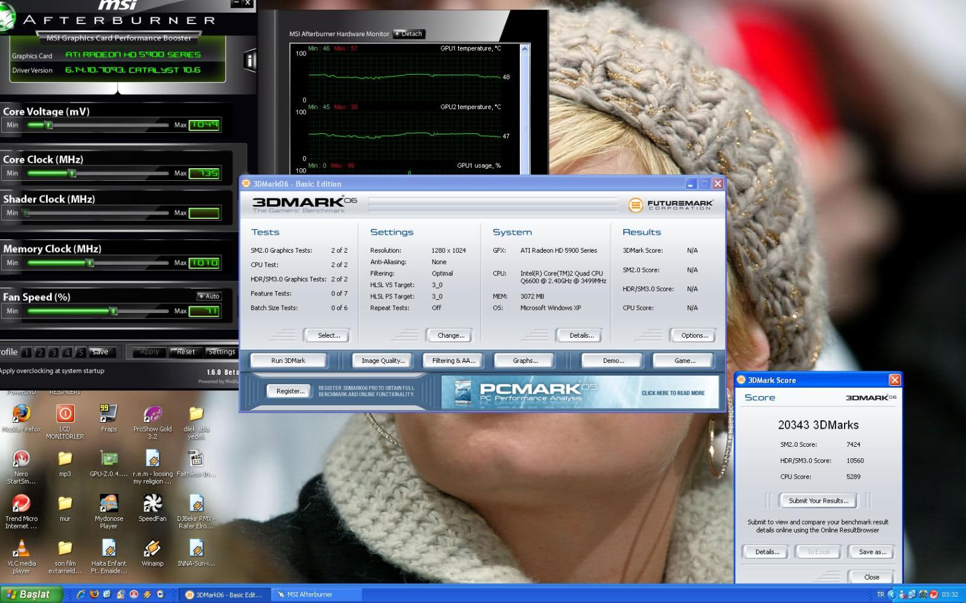Open Details in 3DMark Score window

coord(766,552)
